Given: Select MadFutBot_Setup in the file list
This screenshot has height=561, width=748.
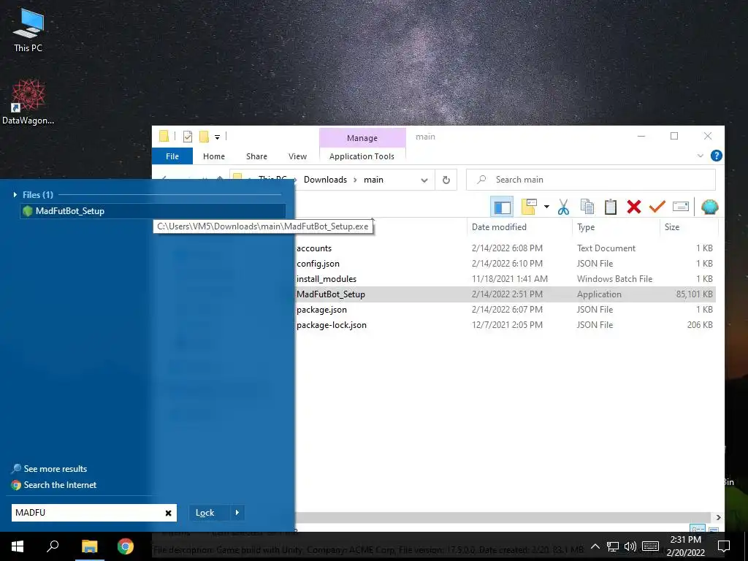Looking at the screenshot, I should tap(331, 294).
